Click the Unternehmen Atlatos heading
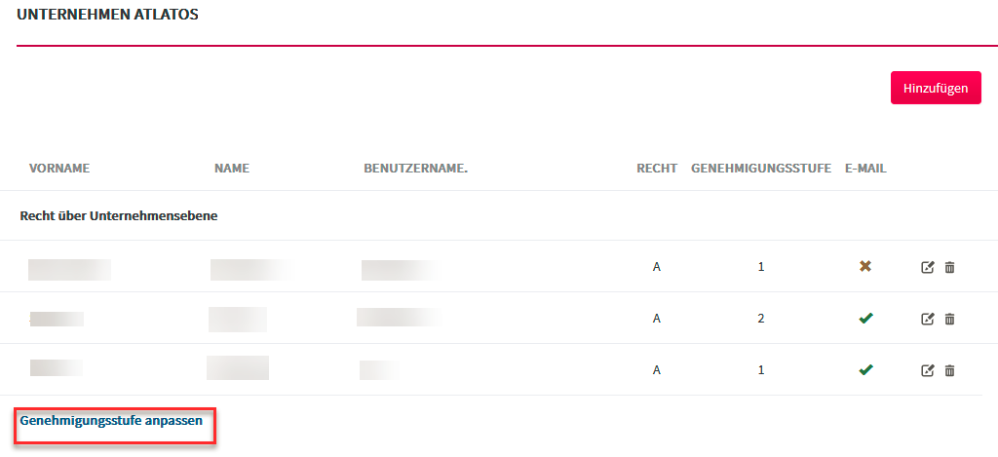Screen dimensions: 998x457 [107, 15]
